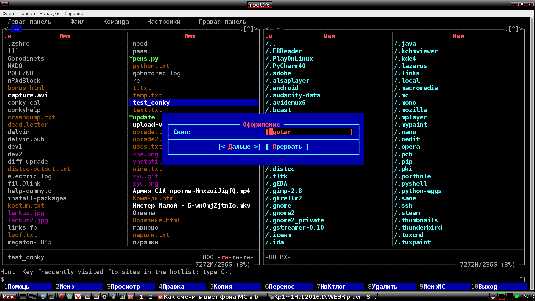Switch to Kp1m1Hal.2016.D.WEBRip.avi player window
This screenshot has width=535, height=301.
click(x=323, y=297)
